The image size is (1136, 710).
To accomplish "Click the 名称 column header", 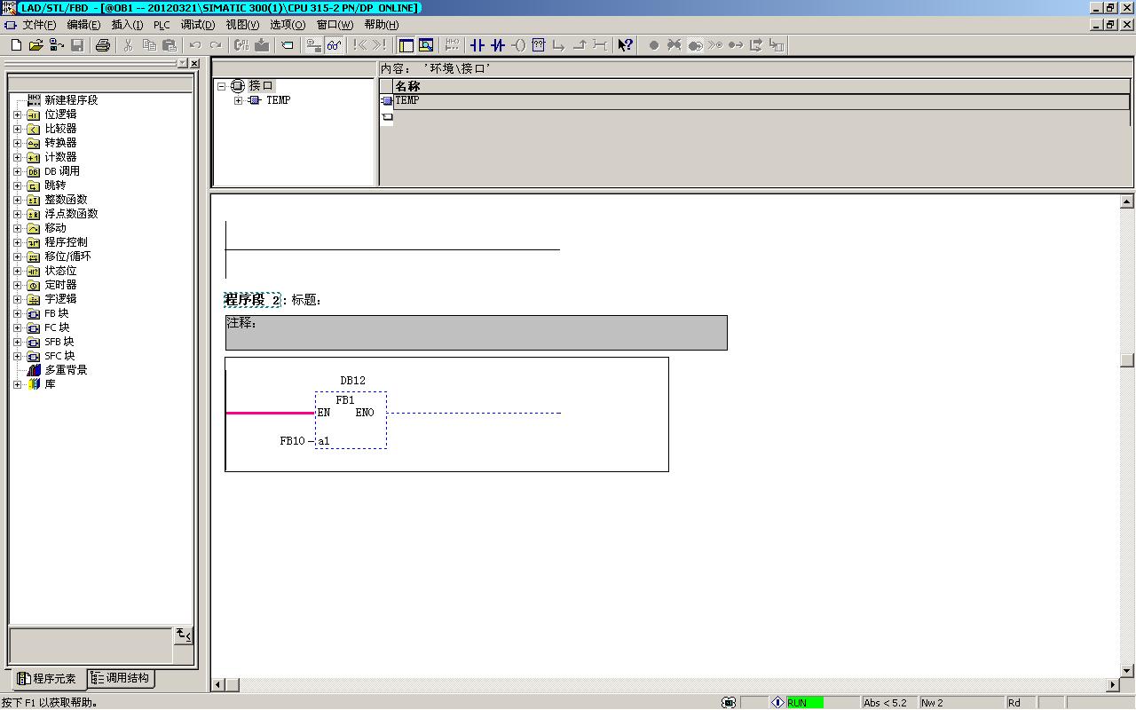I will (761, 86).
